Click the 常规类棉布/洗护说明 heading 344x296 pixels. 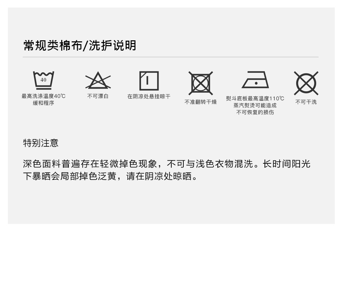(x=80, y=45)
